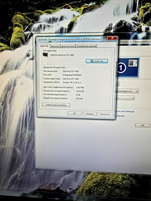Go to the Управление цветом tab
Screen dimensions: 151x201
86,46
